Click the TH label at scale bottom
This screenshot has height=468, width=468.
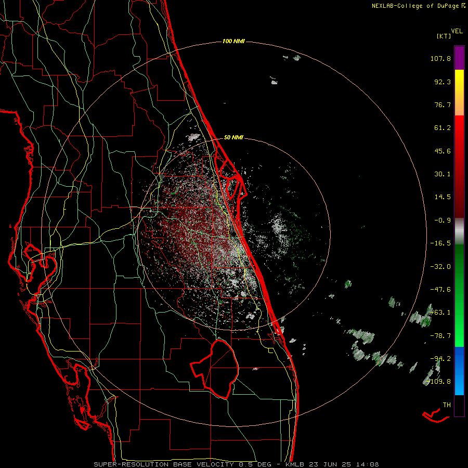click(x=447, y=405)
